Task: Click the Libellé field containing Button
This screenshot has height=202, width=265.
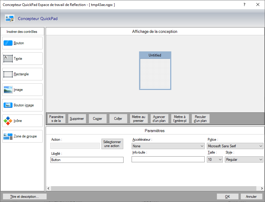Action: click(x=87, y=160)
